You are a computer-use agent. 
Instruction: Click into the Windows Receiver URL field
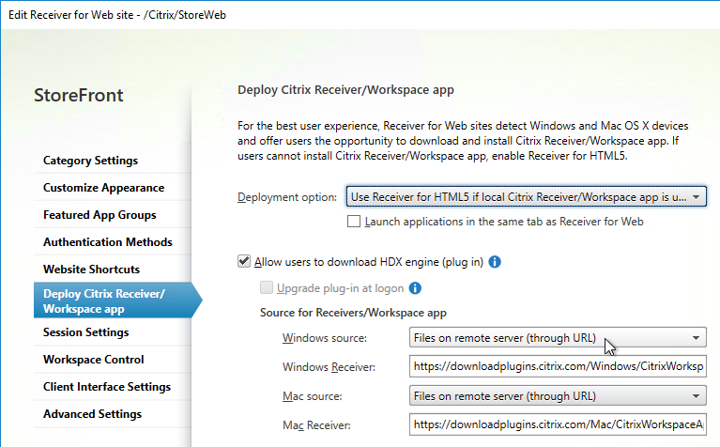558,366
